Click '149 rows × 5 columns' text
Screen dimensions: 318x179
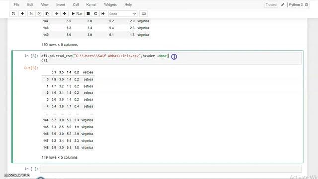(x=60, y=157)
